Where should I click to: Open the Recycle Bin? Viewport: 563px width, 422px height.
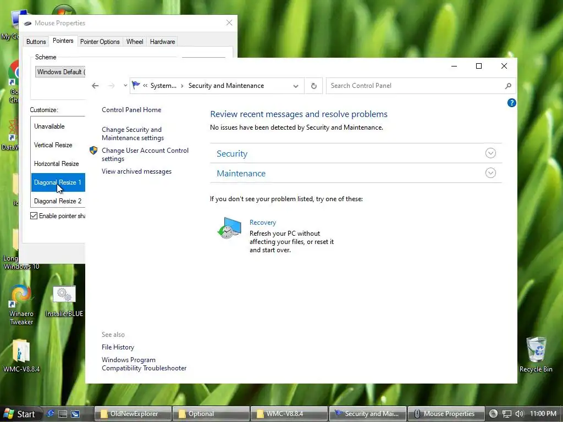click(536, 354)
